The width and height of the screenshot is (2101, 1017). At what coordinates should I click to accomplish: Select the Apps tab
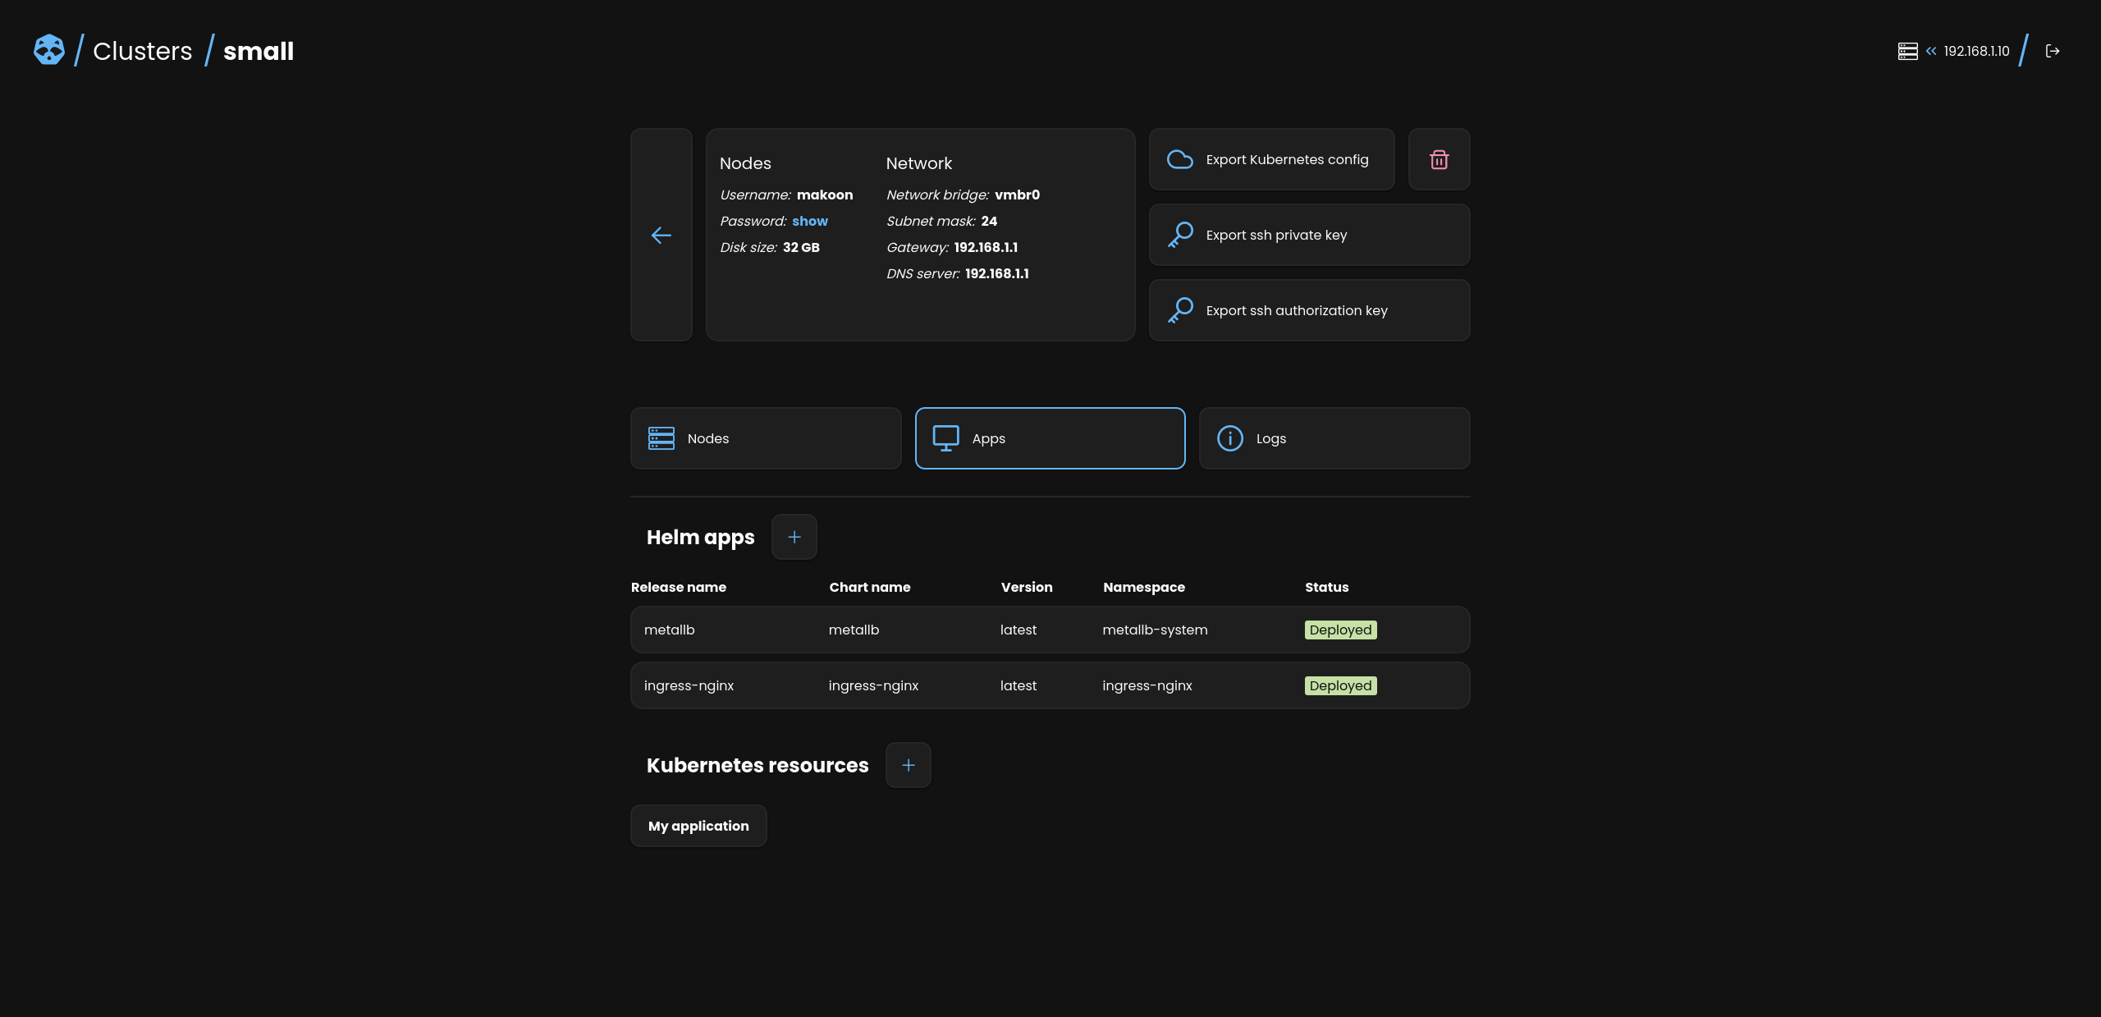click(1050, 438)
